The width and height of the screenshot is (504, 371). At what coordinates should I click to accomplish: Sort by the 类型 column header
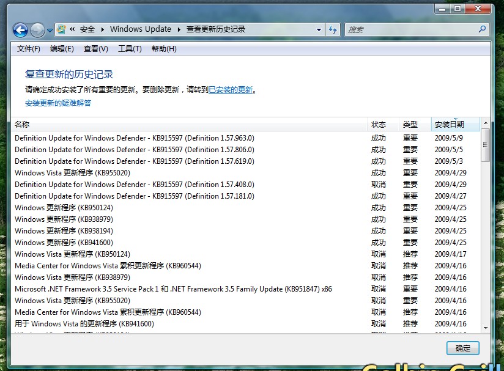coord(415,124)
